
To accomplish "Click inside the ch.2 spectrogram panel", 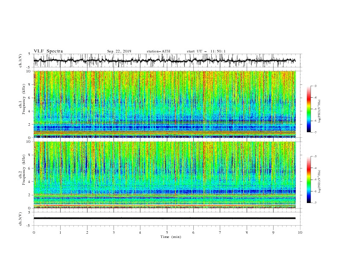I will 164,175.
